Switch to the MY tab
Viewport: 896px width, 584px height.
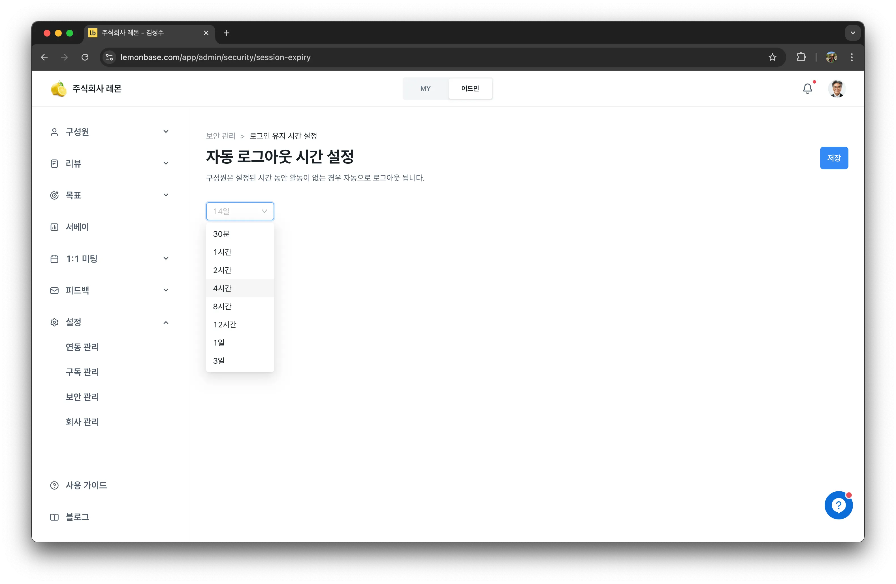[x=425, y=89]
